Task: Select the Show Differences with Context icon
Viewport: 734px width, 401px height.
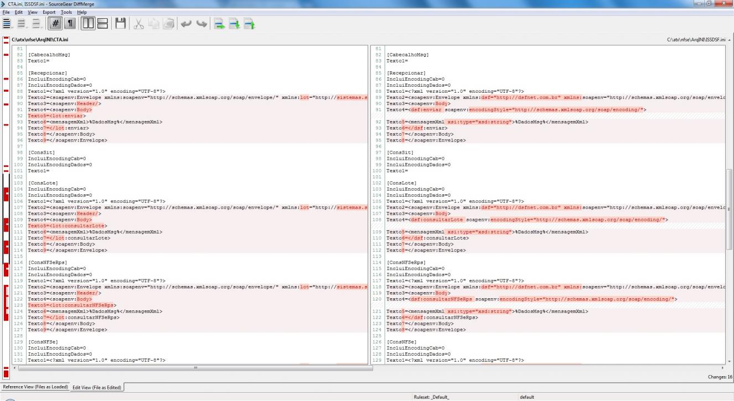Action: (x=36, y=23)
